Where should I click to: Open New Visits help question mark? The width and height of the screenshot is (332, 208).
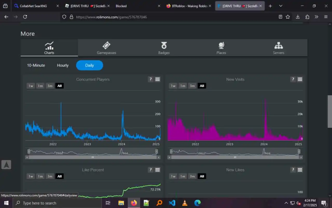tap(293, 79)
